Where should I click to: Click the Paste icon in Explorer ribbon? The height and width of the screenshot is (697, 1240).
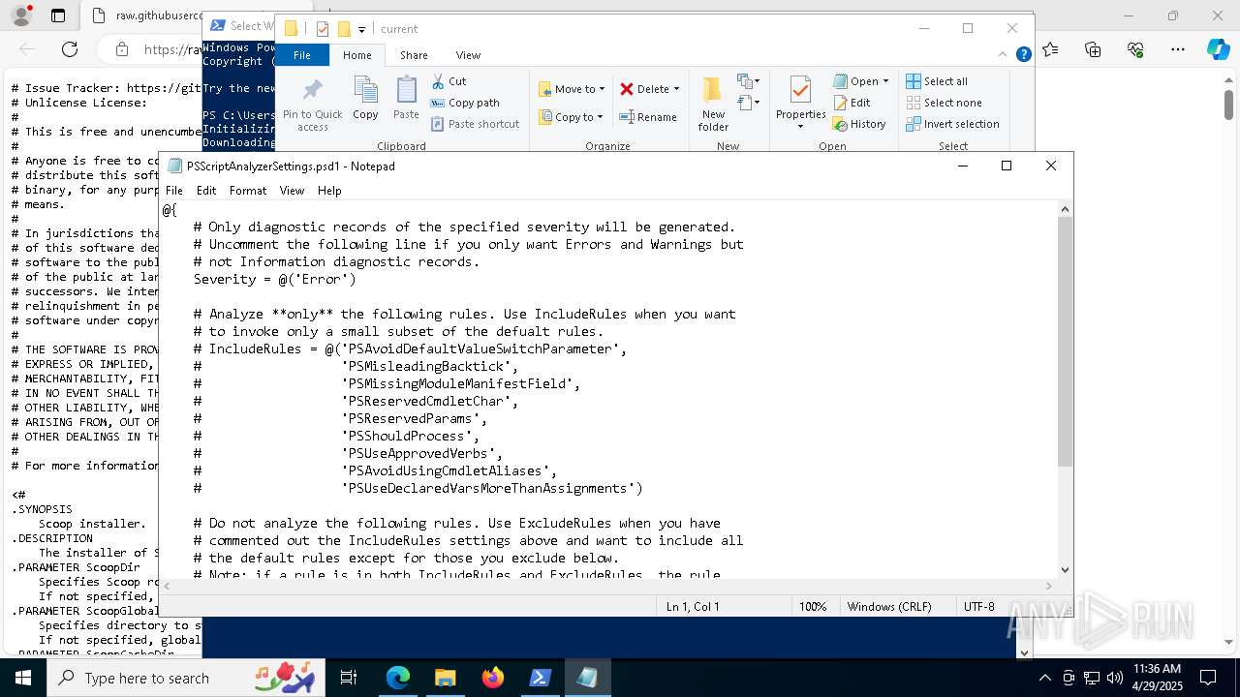coord(406,98)
